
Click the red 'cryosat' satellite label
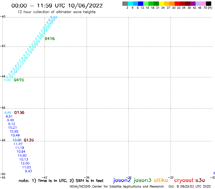click(x=184, y=181)
